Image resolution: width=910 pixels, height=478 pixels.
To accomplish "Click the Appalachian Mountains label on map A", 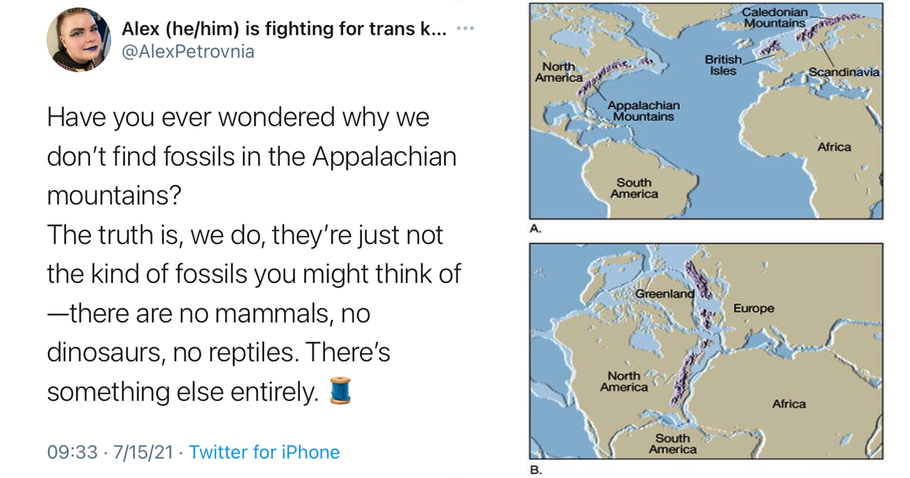I will click(x=644, y=111).
